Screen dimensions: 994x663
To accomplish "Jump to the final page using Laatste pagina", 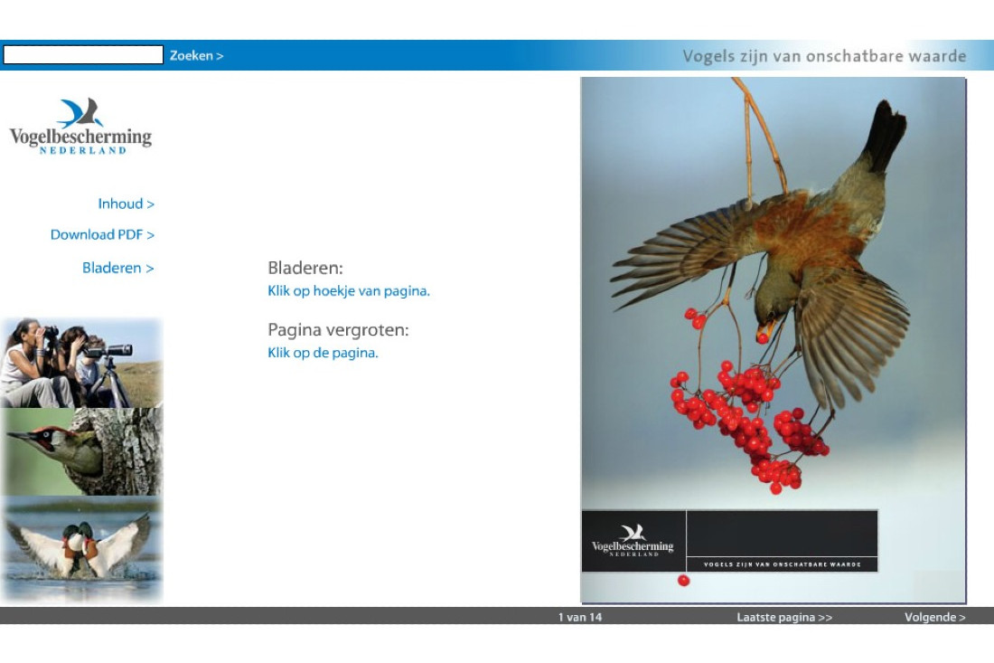I will point(783,617).
